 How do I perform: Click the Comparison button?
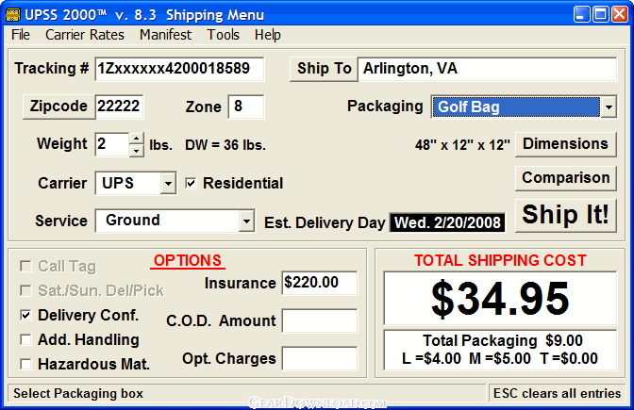[x=566, y=178]
